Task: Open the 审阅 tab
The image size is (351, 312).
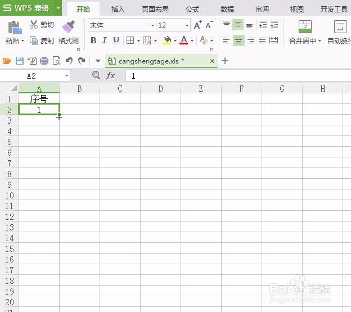Action: click(262, 9)
